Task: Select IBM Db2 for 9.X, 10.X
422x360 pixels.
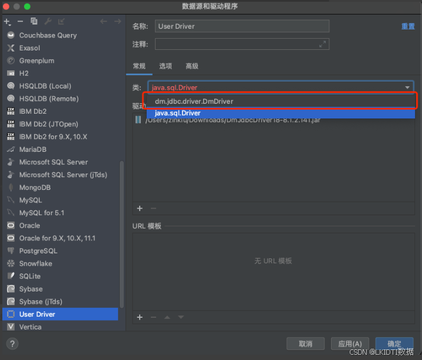Action: [60, 137]
